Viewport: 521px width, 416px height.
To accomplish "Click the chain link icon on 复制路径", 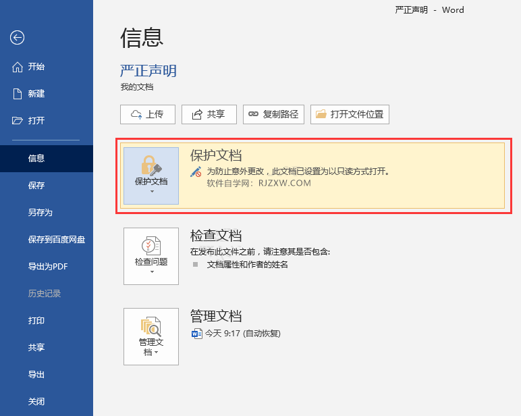I will click(x=253, y=114).
